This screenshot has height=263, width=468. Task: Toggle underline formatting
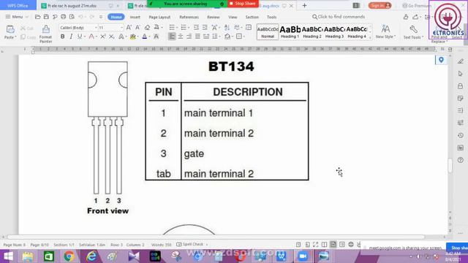(x=80, y=37)
